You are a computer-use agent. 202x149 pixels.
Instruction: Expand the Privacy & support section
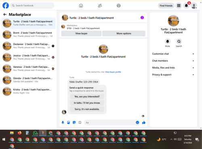pyautogui.click(x=173, y=75)
